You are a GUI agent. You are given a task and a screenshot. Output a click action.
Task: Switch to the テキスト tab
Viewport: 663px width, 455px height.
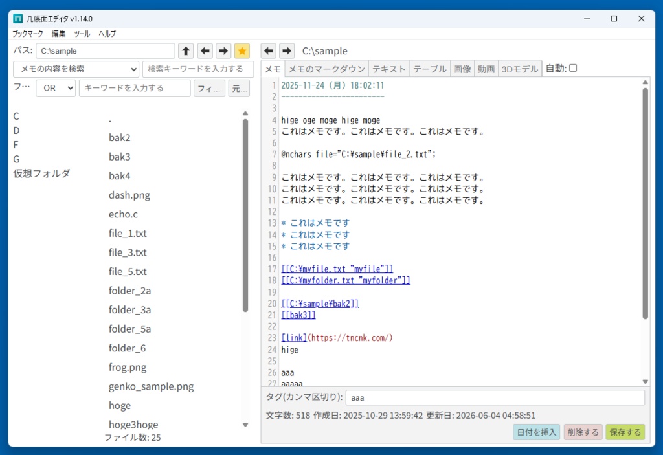pyautogui.click(x=389, y=69)
